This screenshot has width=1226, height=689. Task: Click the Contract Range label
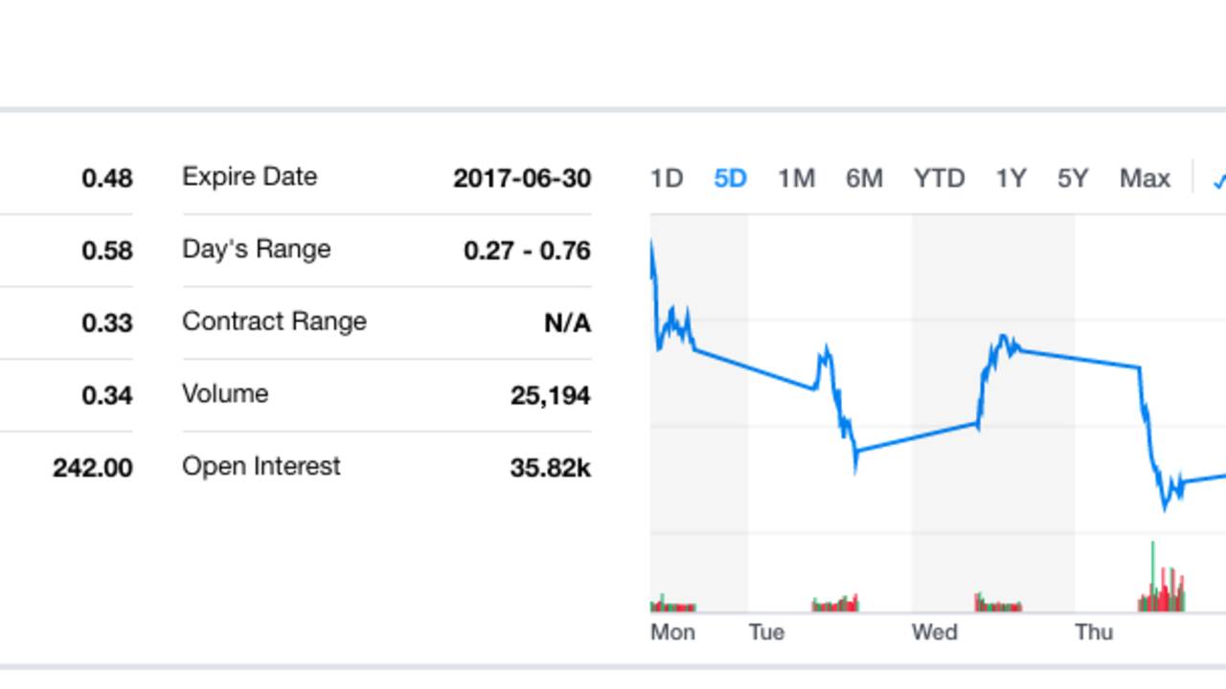pyautogui.click(x=274, y=322)
